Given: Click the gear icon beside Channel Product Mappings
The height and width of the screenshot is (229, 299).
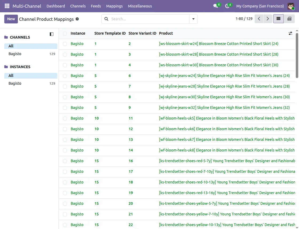Looking at the screenshot, I should 77,19.
